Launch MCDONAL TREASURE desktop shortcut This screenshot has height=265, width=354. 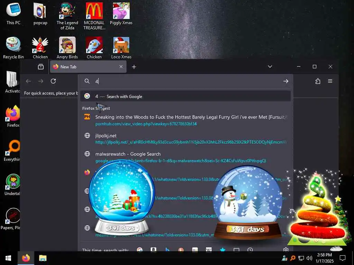coord(94,16)
